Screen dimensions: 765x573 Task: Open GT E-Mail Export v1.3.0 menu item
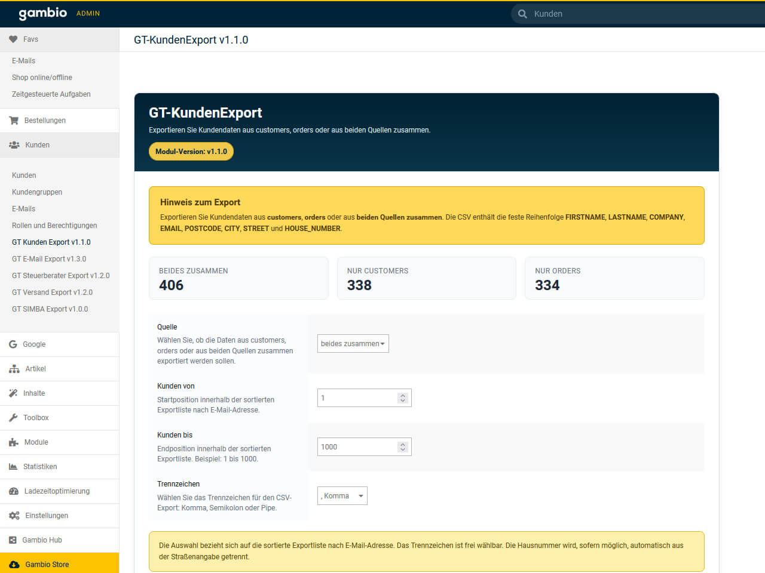tap(49, 259)
